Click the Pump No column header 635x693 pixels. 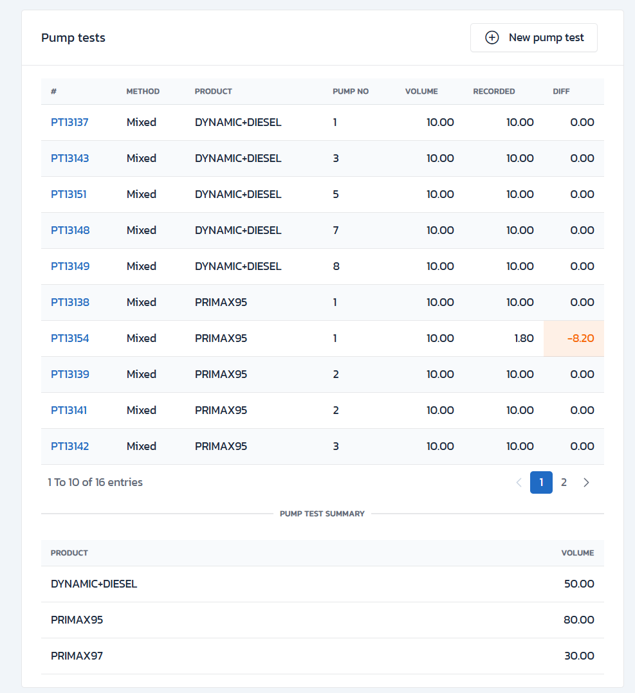point(351,91)
